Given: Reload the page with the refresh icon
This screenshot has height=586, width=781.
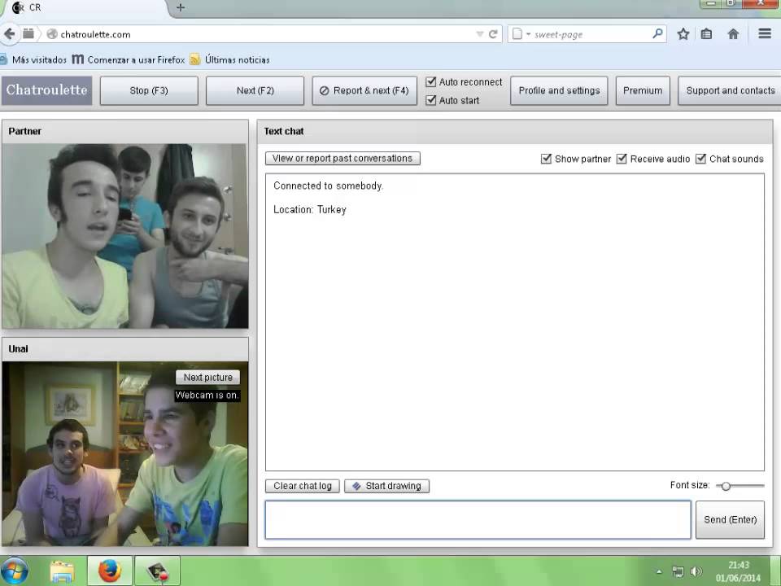Looking at the screenshot, I should [x=493, y=34].
